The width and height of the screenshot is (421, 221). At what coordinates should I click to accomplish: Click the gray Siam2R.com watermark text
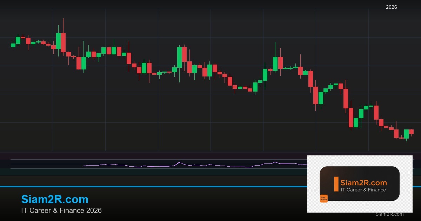tap(389, 214)
